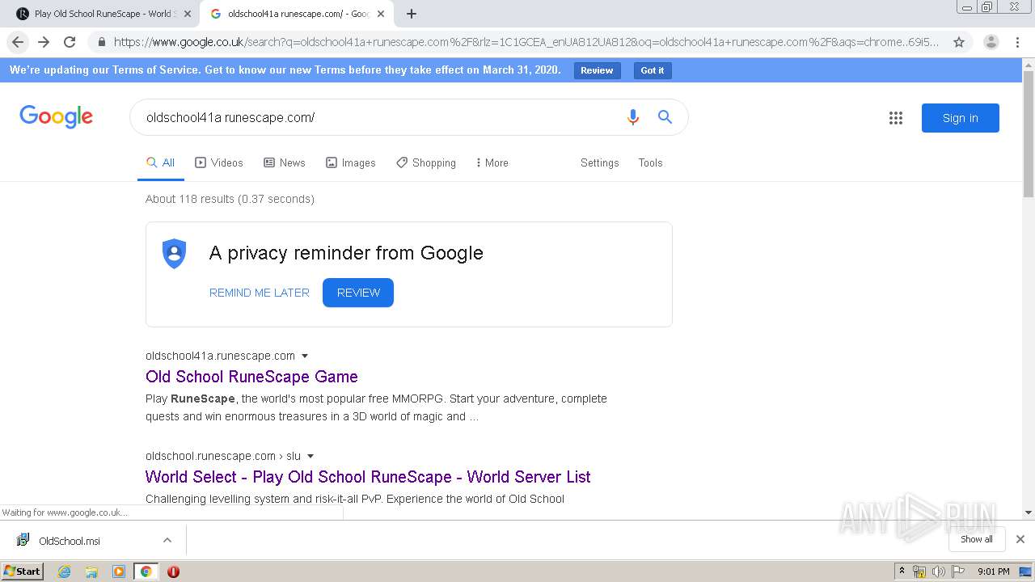Click the Start button
1035x582 pixels.
(x=22, y=571)
